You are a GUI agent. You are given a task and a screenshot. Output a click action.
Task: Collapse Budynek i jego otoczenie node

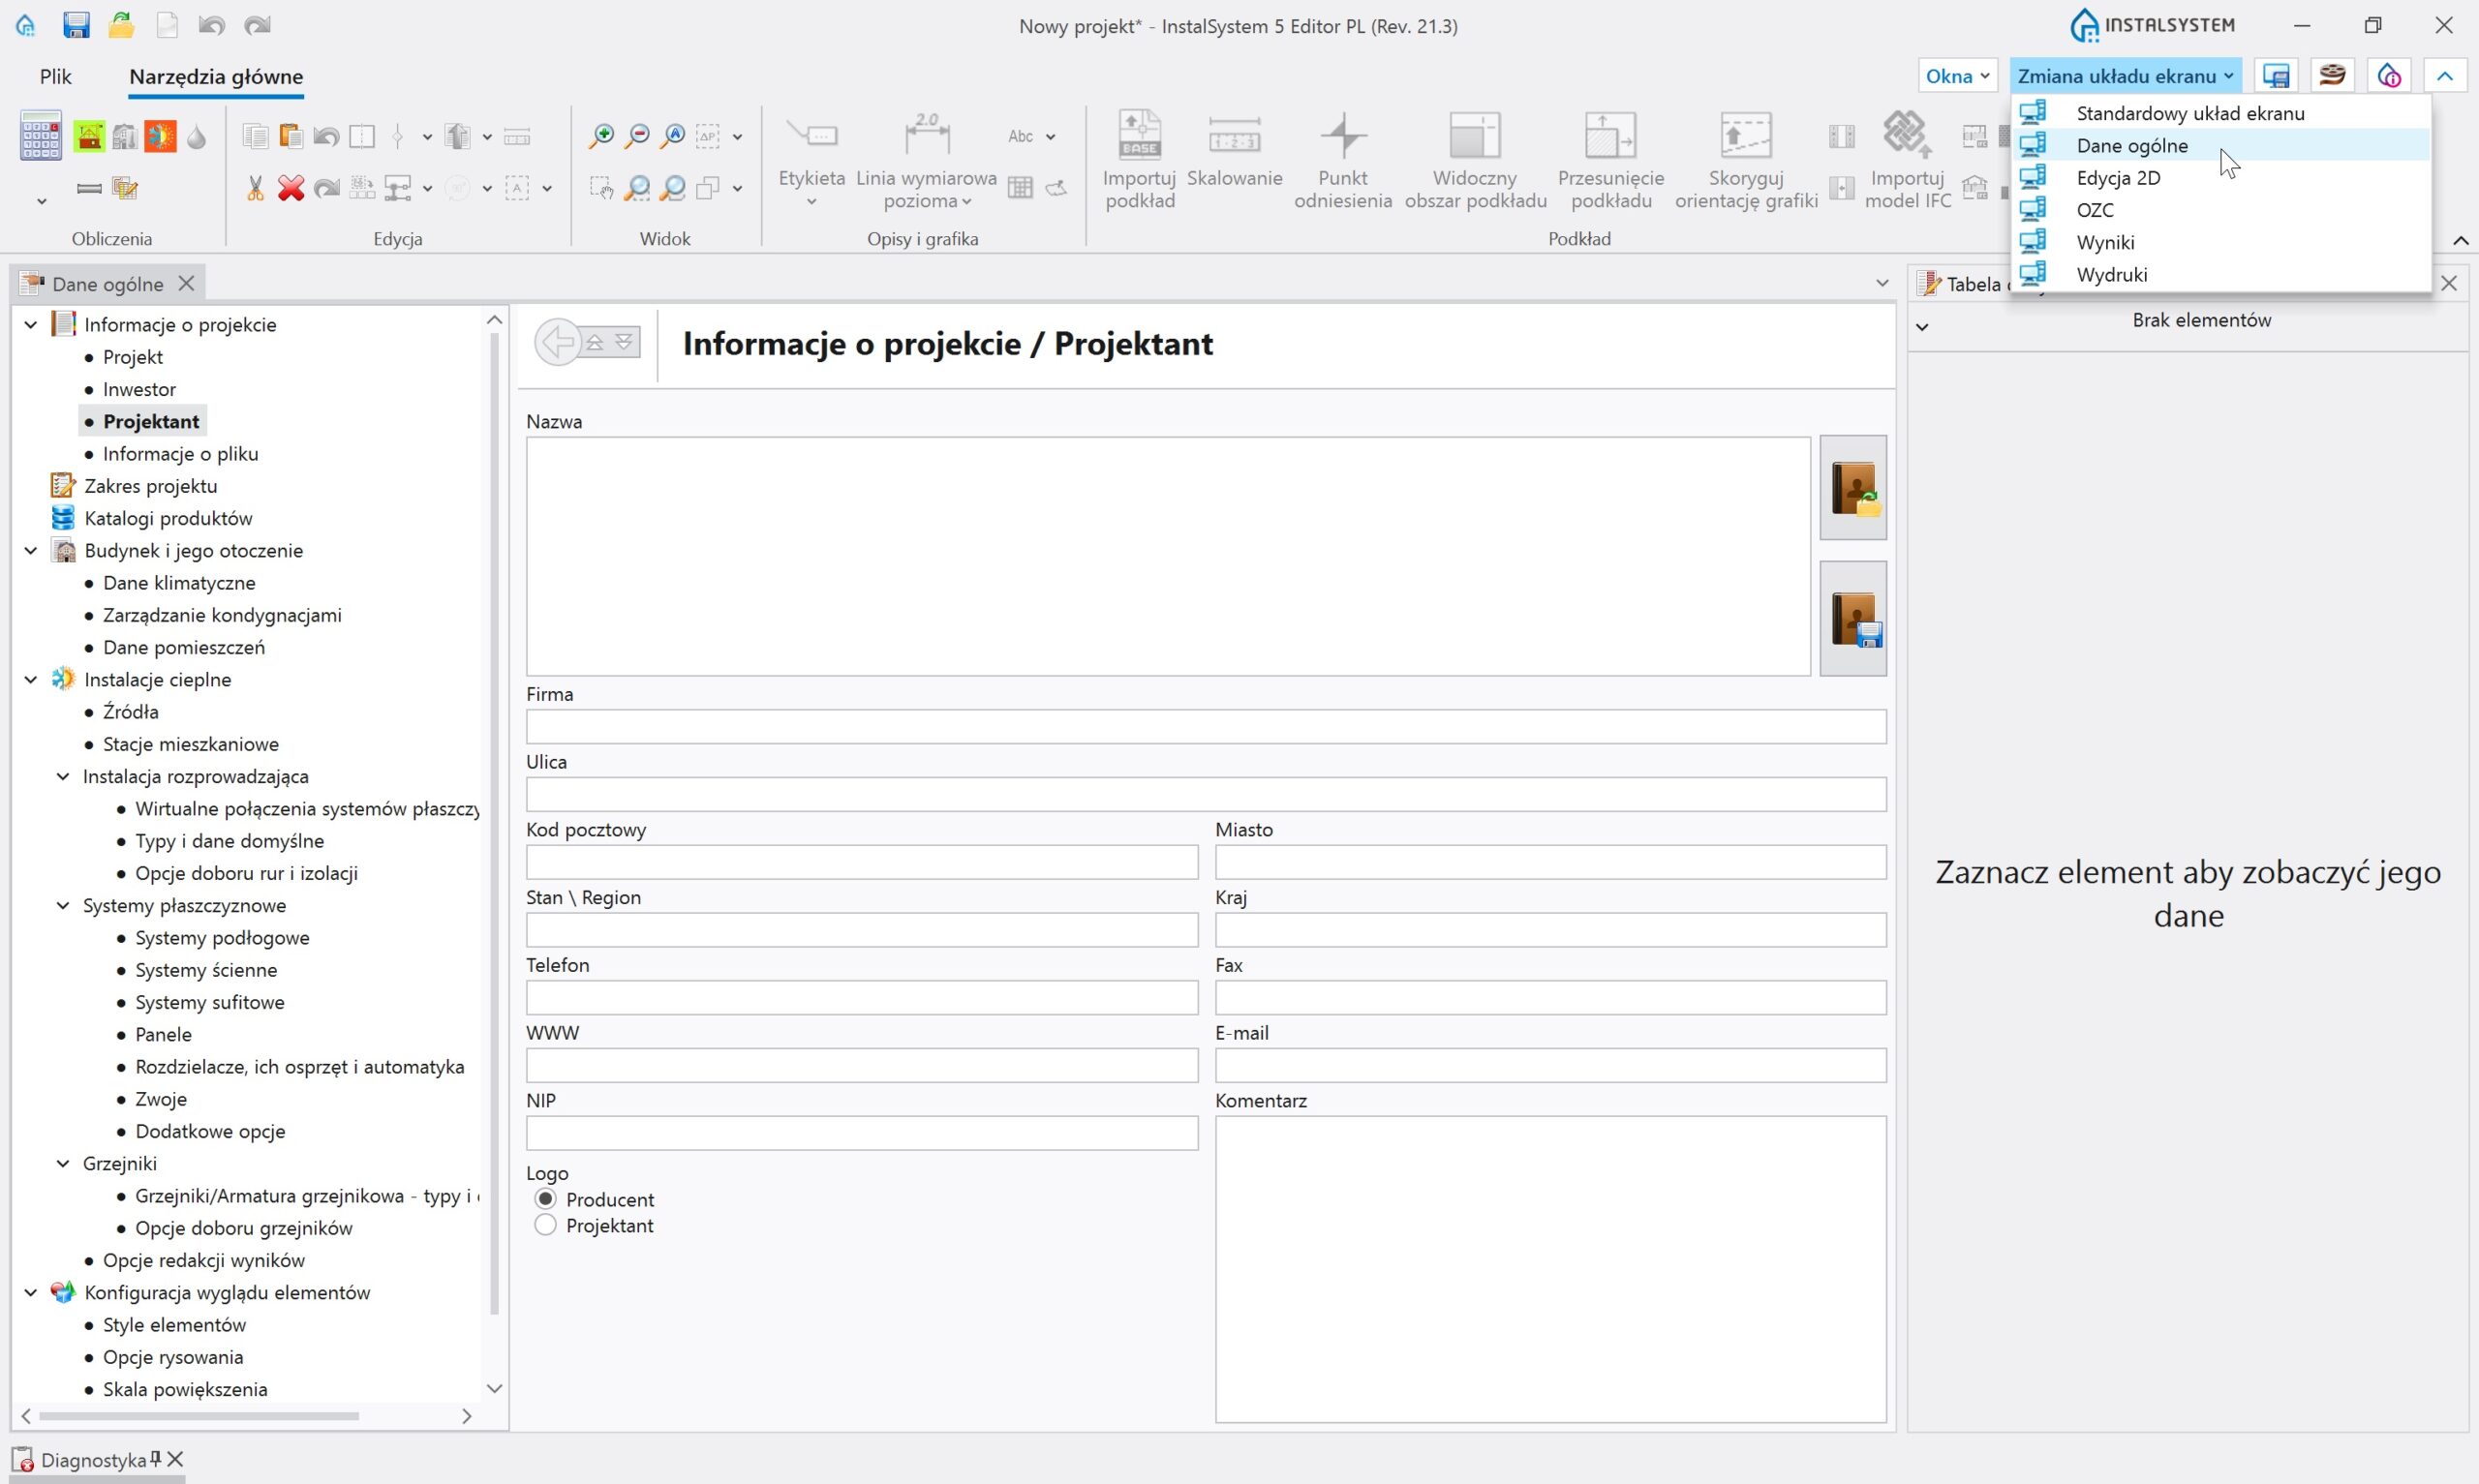pos(31,550)
